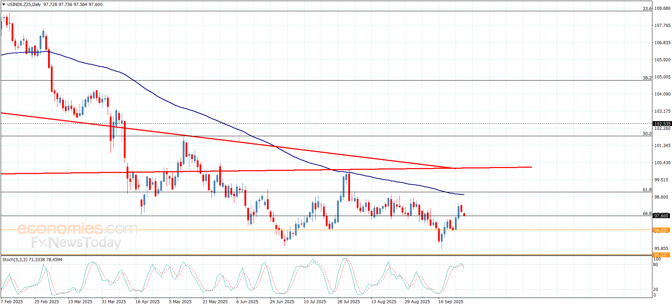The height and width of the screenshot is (306, 672).
Task: Select the dotted line price tag 102.535
Action: [x=662, y=124]
